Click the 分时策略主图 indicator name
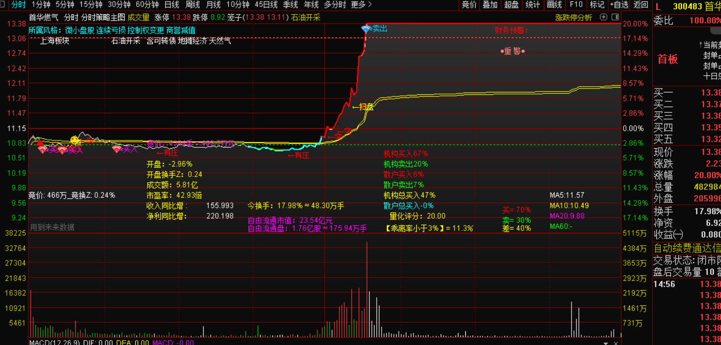The image size is (721, 345). pyautogui.click(x=103, y=18)
